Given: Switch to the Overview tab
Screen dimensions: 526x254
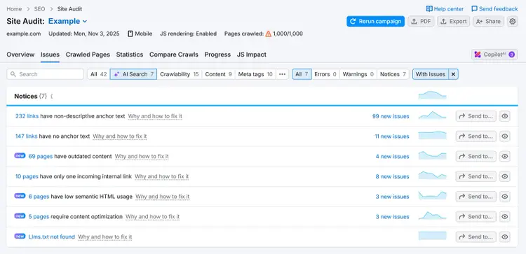Looking at the screenshot, I should pos(20,55).
